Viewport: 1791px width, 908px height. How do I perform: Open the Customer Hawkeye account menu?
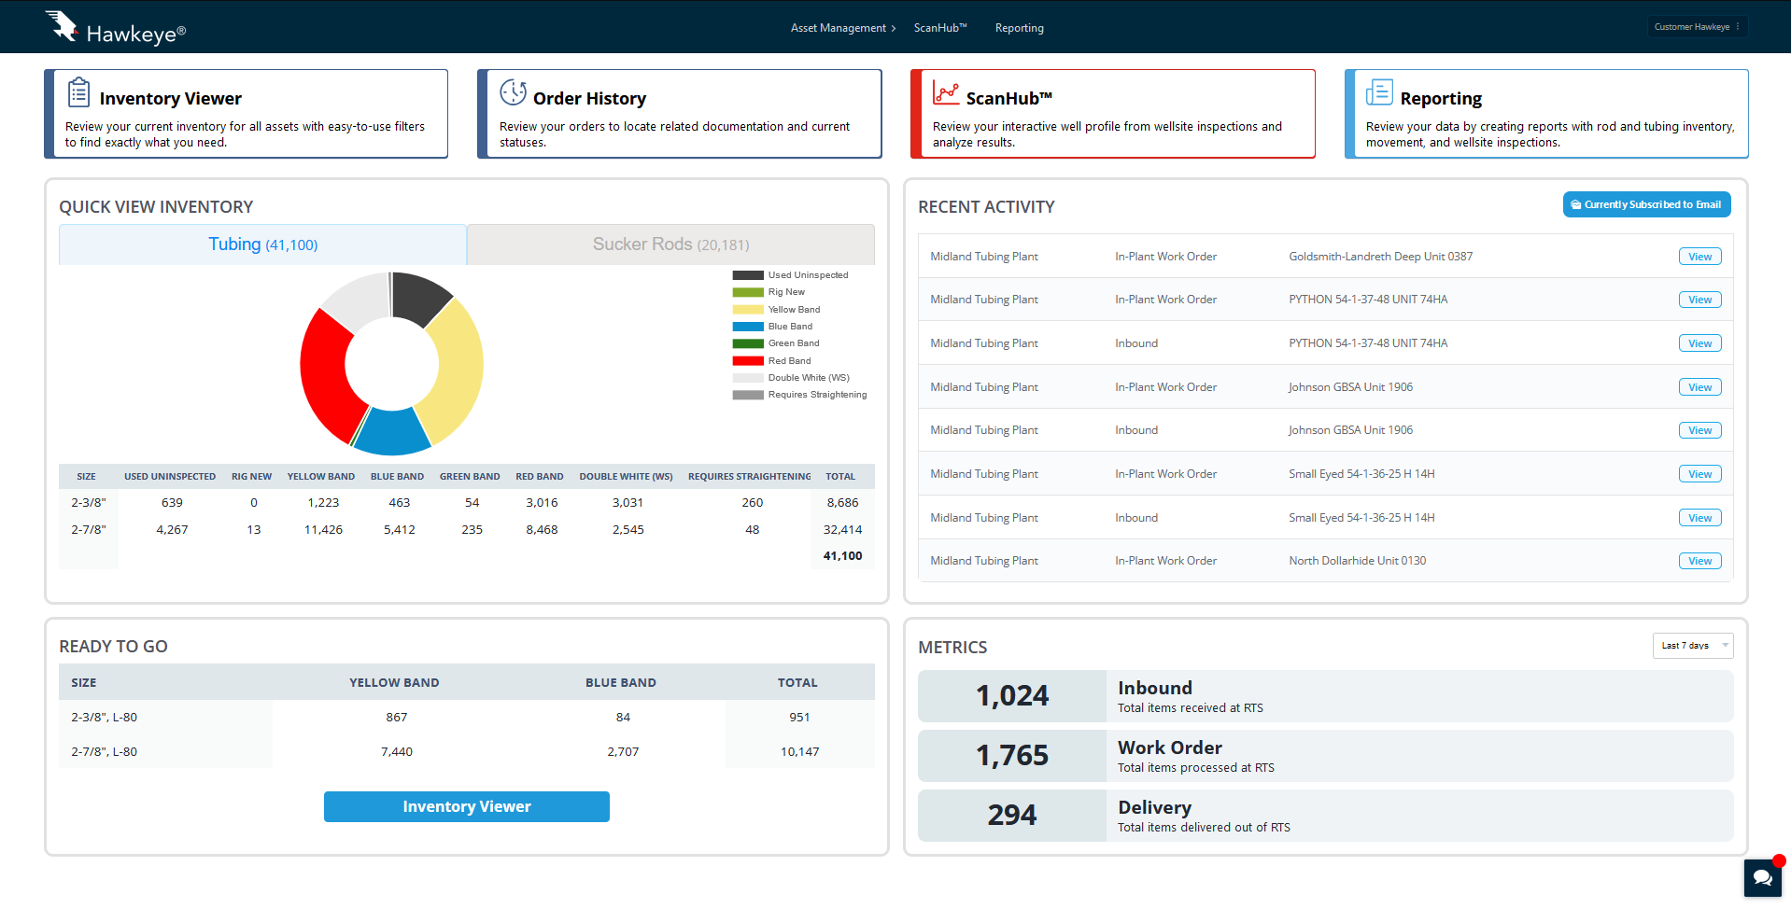(1697, 27)
